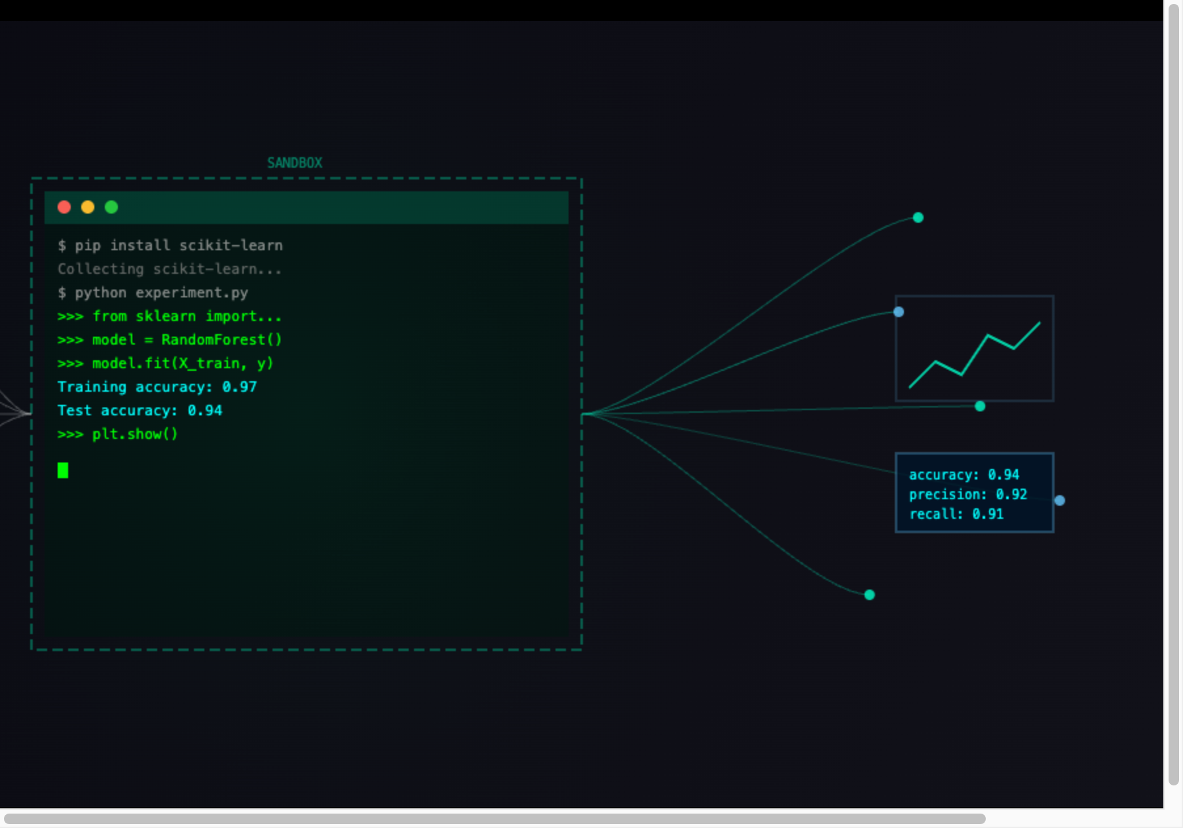Toggle the line chart visualization panel
The width and height of the screenshot is (1183, 828).
(x=974, y=348)
